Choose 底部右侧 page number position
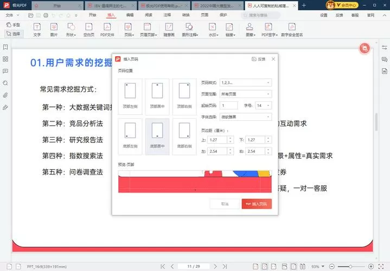Viewport: 390px width, 271px height. 184,137
